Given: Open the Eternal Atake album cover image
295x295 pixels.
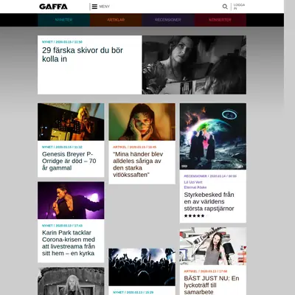Looking at the screenshot, I should point(213,136).
